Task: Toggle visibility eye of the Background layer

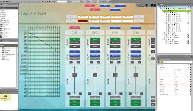Action: point(165,6)
